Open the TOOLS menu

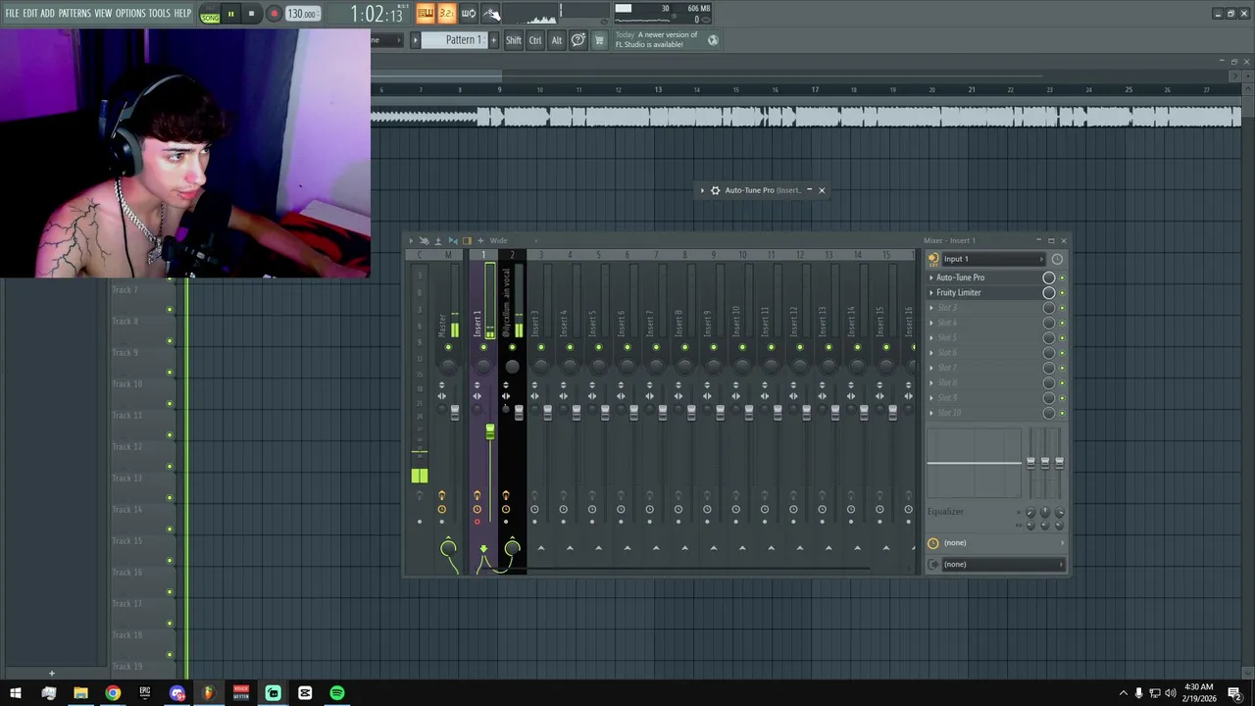click(x=160, y=13)
